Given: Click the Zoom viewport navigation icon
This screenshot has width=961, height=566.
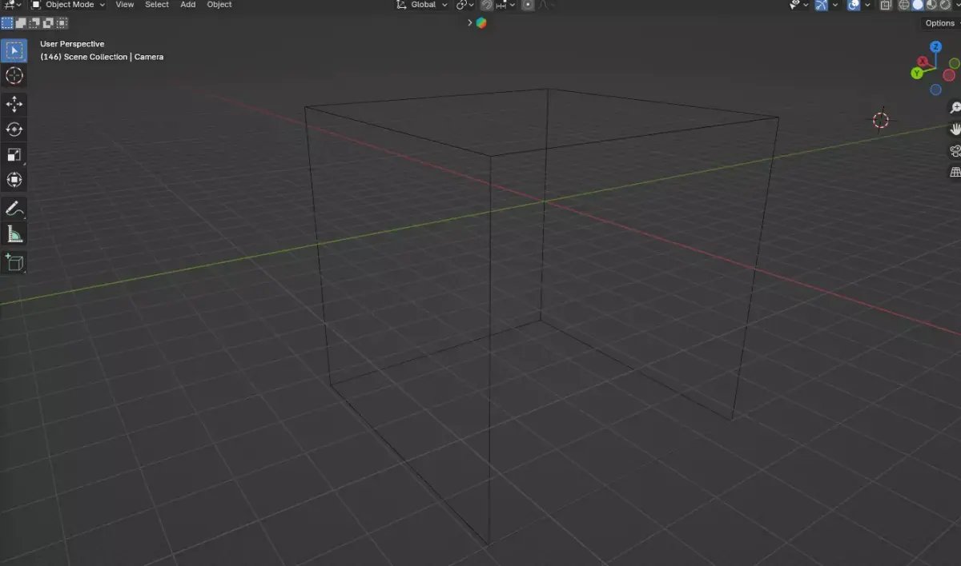Looking at the screenshot, I should point(955,107).
